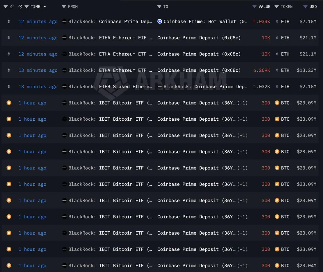
Task: Open recipient 'BlackRock: Coinbase Prime Dep…' in the ETHB row
Action: pos(205,86)
